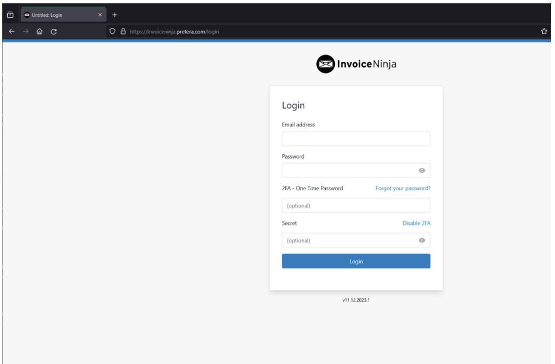Image resolution: width=555 pixels, height=364 pixels.
Task: Click the forward navigation arrow
Action: tap(26, 32)
